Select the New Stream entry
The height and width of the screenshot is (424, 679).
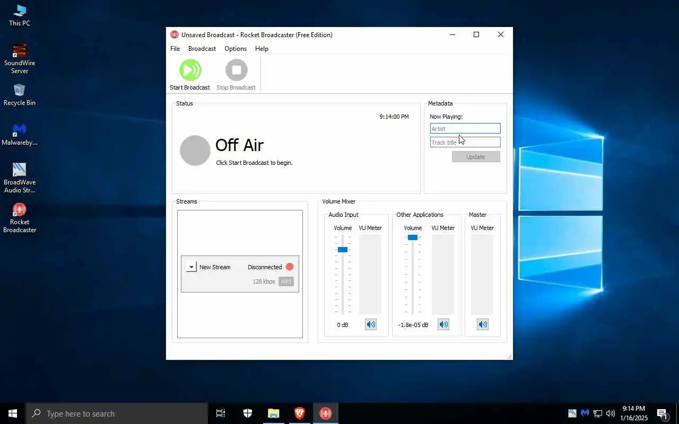(240, 274)
